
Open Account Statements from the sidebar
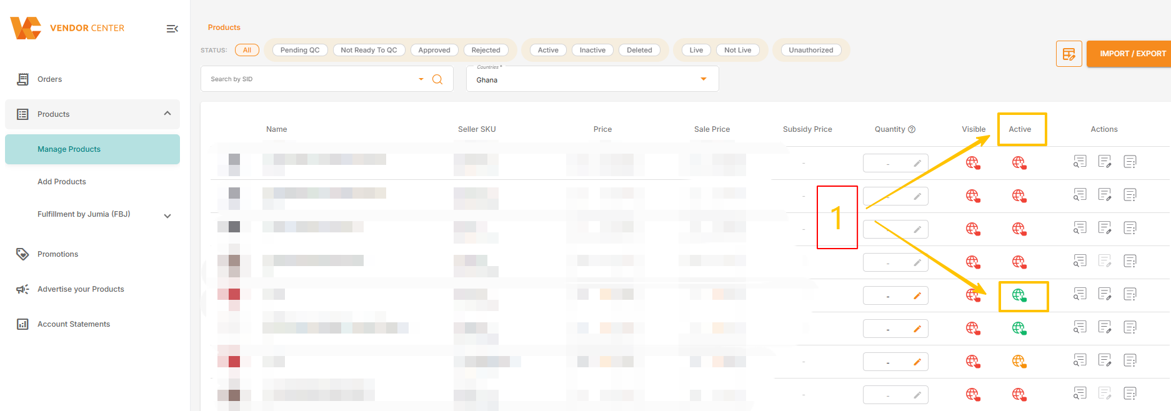point(74,324)
